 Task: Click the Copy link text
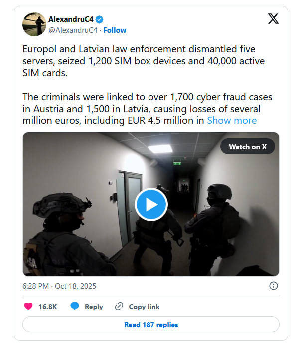point(144,307)
